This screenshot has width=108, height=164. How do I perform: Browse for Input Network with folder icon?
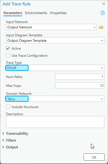pos(101,27)
